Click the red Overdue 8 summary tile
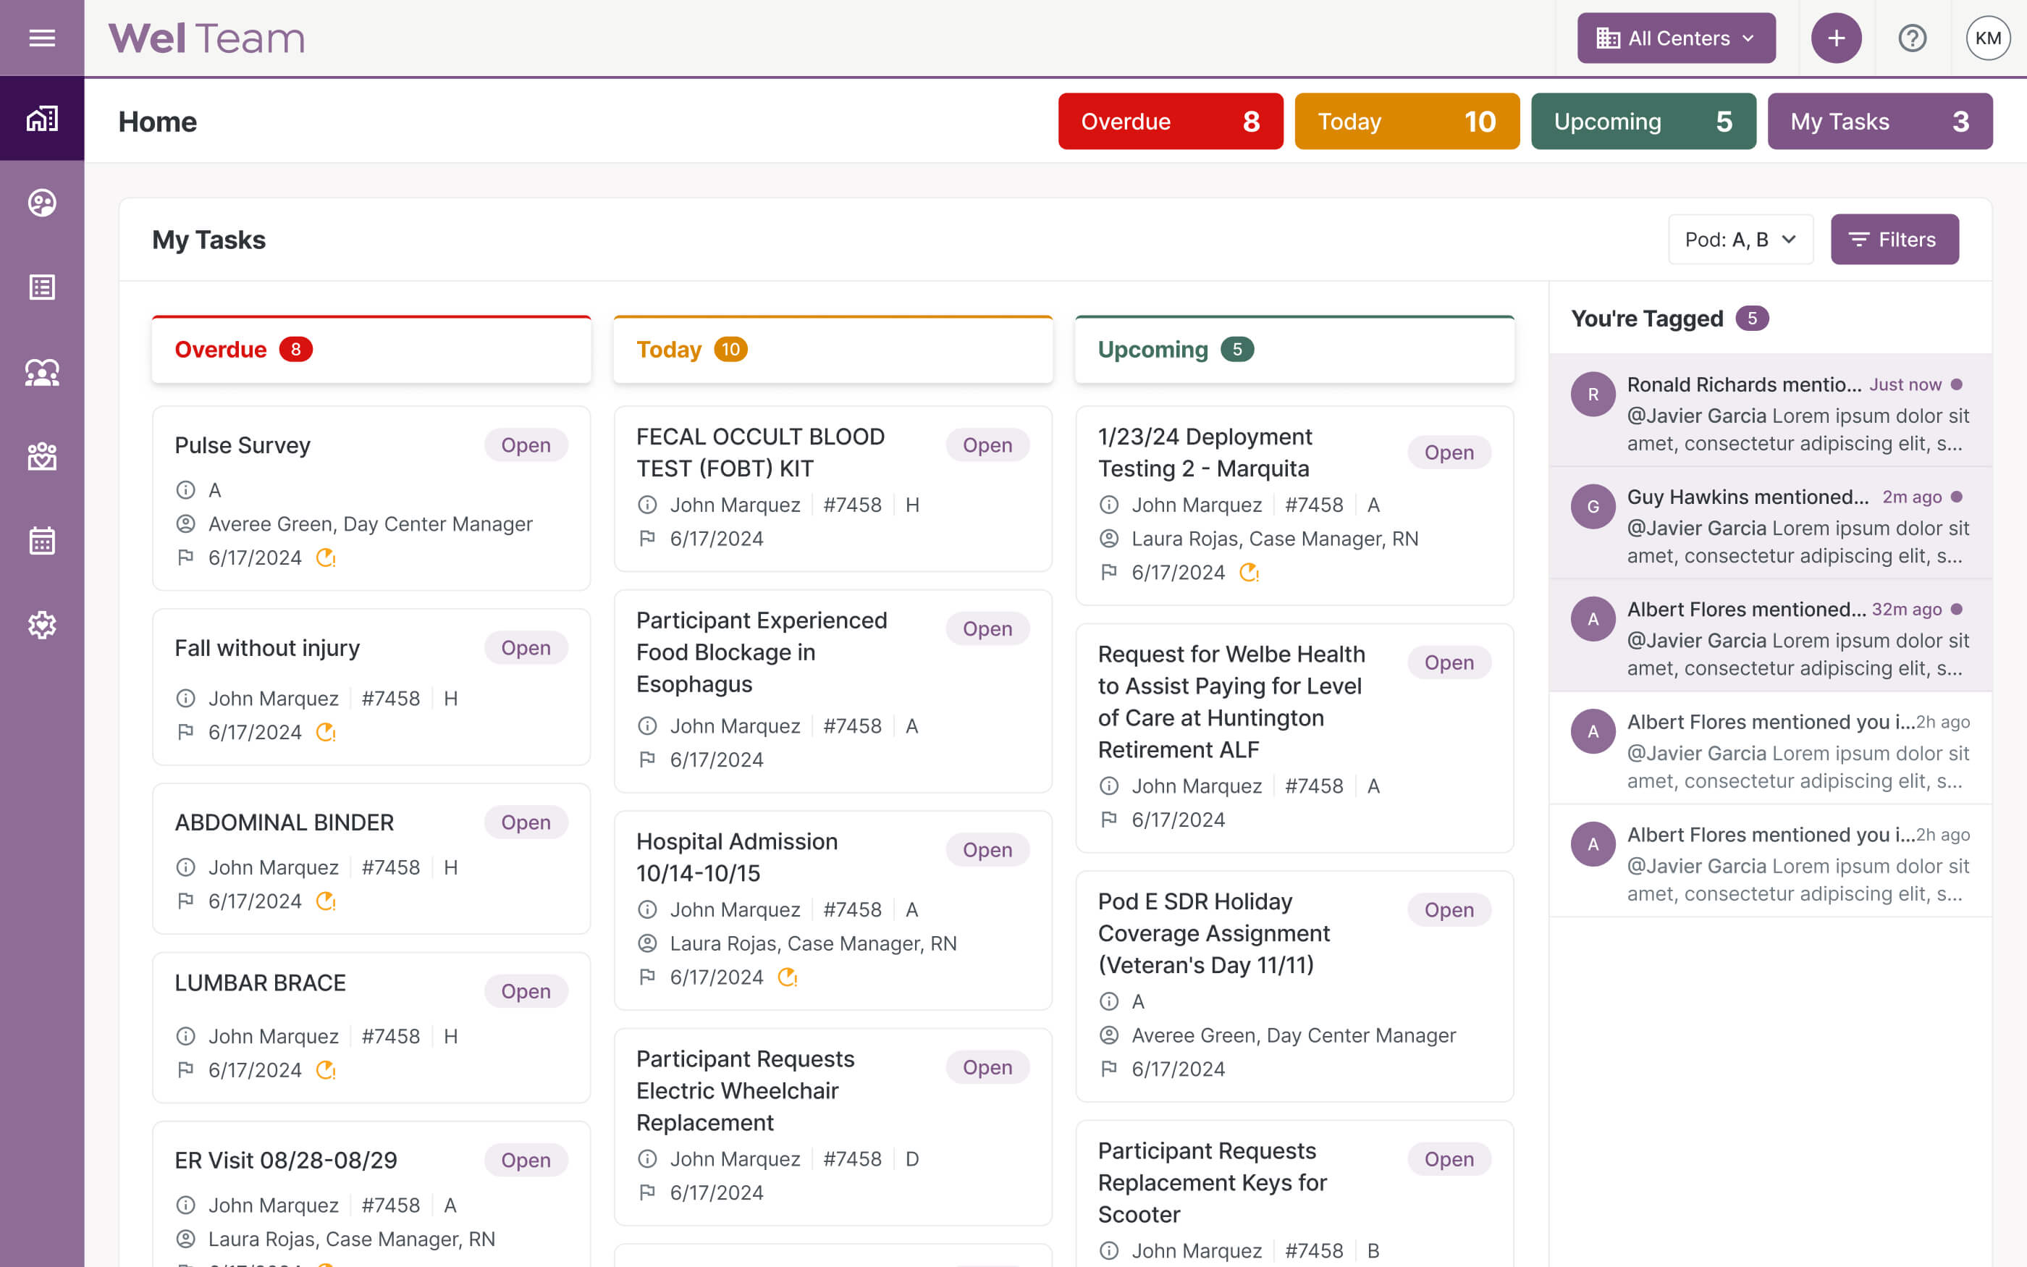 pyautogui.click(x=1170, y=122)
